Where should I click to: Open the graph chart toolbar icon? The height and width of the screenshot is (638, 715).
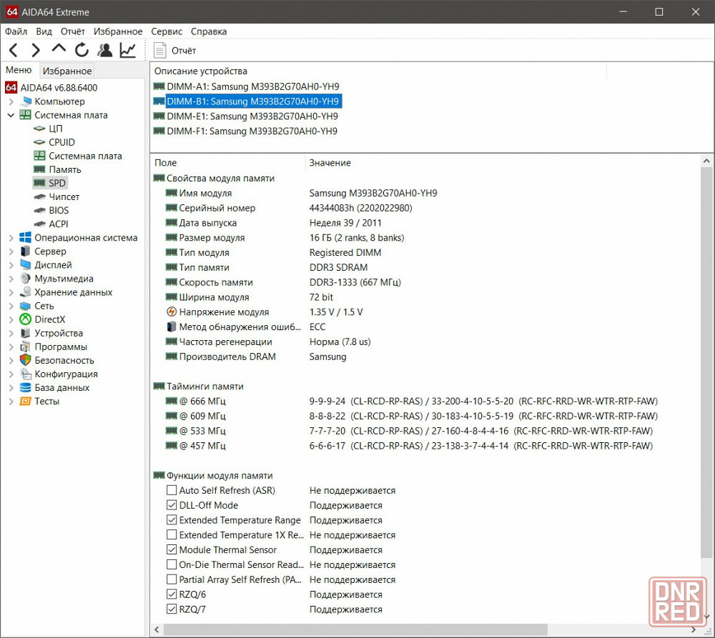click(x=128, y=50)
